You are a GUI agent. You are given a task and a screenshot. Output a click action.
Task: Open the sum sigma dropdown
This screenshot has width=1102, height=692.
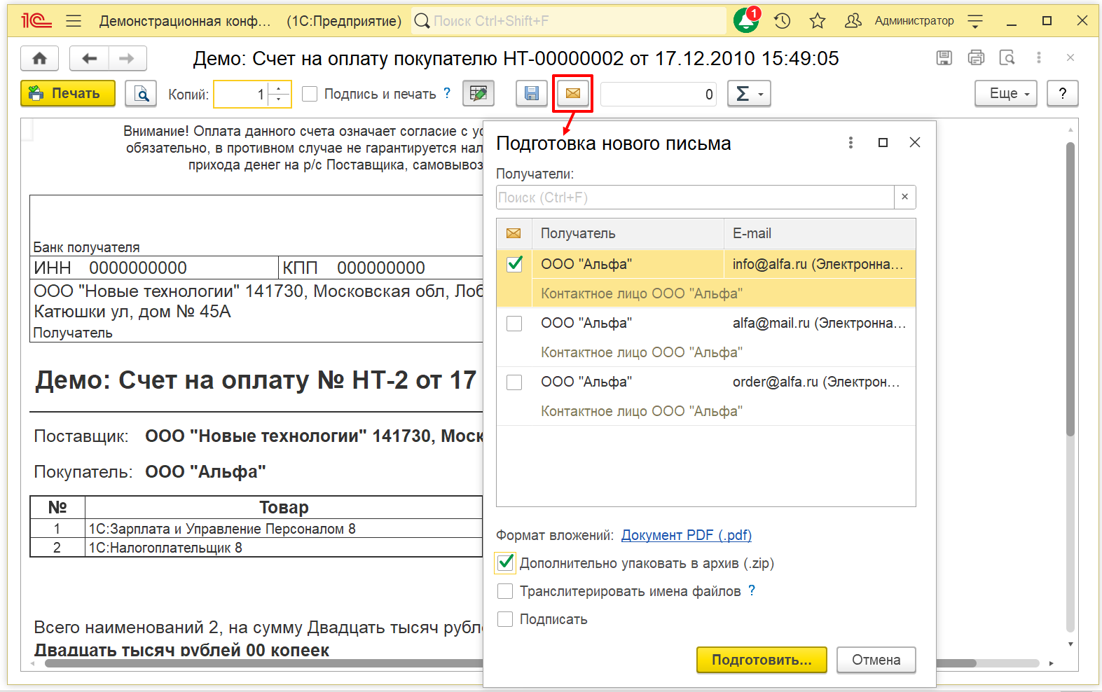(750, 93)
